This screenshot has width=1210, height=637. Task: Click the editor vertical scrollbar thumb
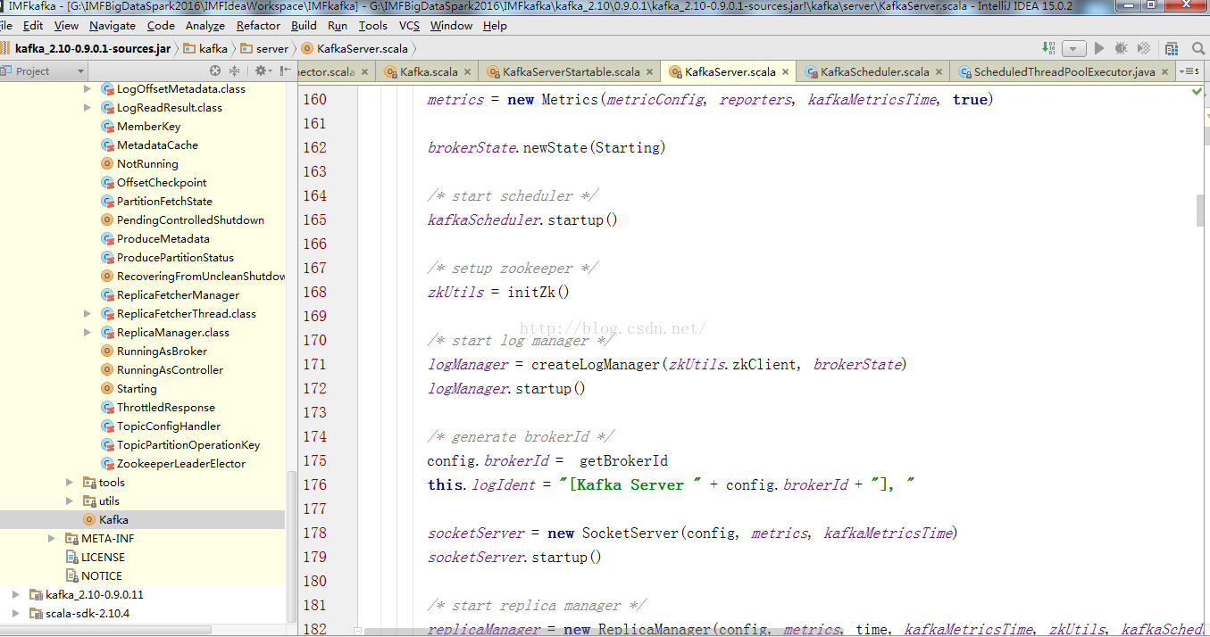(1201, 210)
